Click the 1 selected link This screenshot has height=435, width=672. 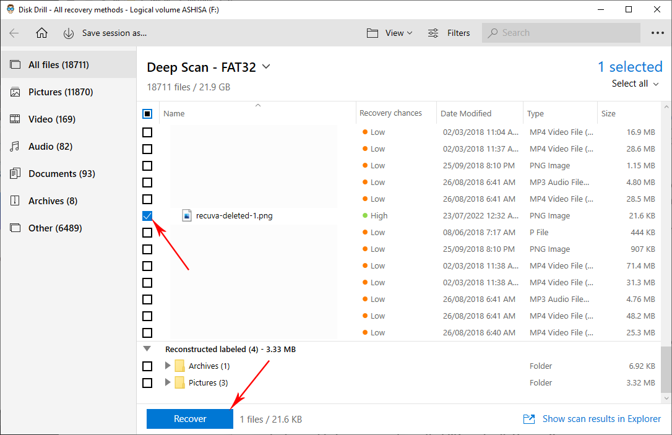click(630, 67)
